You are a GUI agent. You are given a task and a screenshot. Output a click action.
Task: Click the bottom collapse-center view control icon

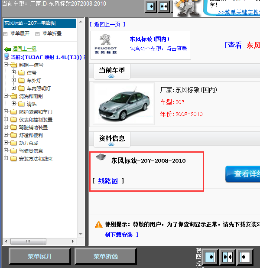tap(227, 257)
